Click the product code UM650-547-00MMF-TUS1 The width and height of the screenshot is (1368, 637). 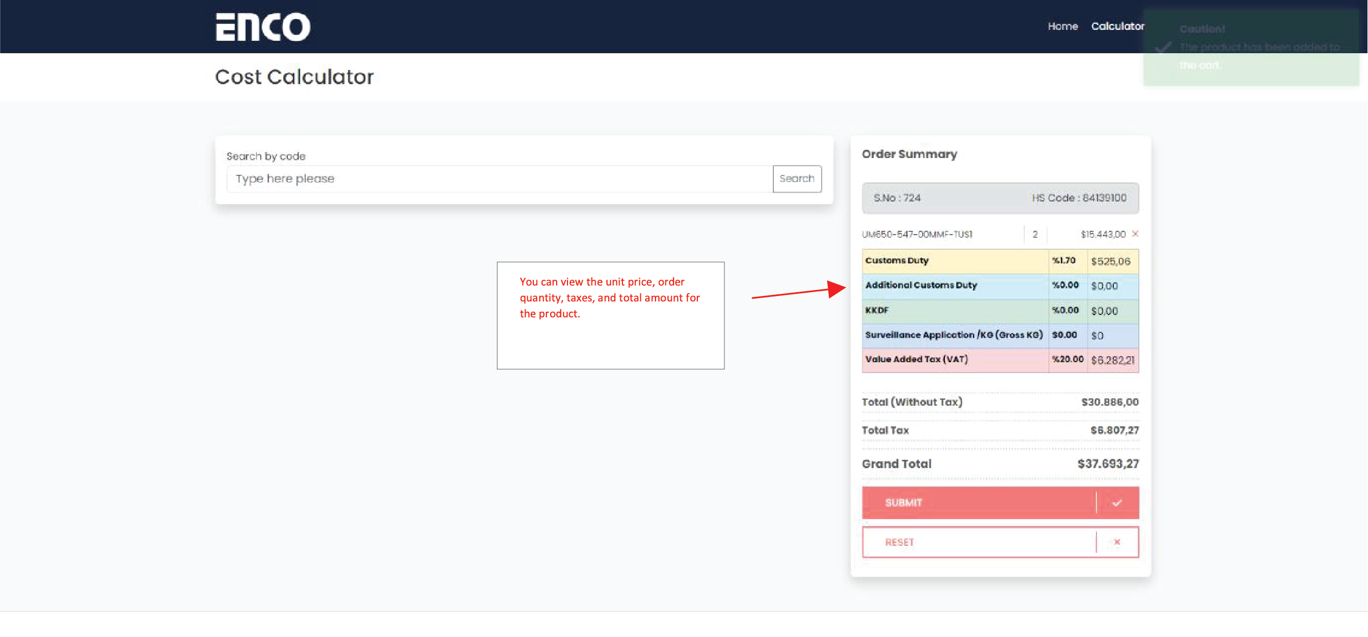(x=917, y=234)
